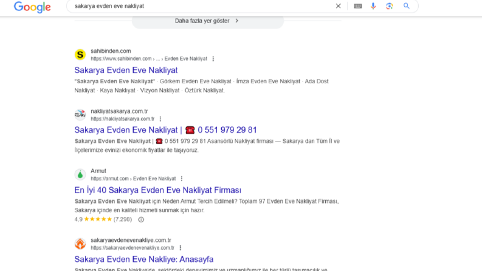Click the Armut site name text
This screenshot has height=271, width=482.
click(98, 171)
